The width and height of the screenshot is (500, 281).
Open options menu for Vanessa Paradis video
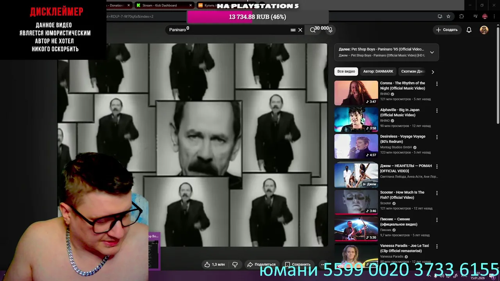click(437, 247)
